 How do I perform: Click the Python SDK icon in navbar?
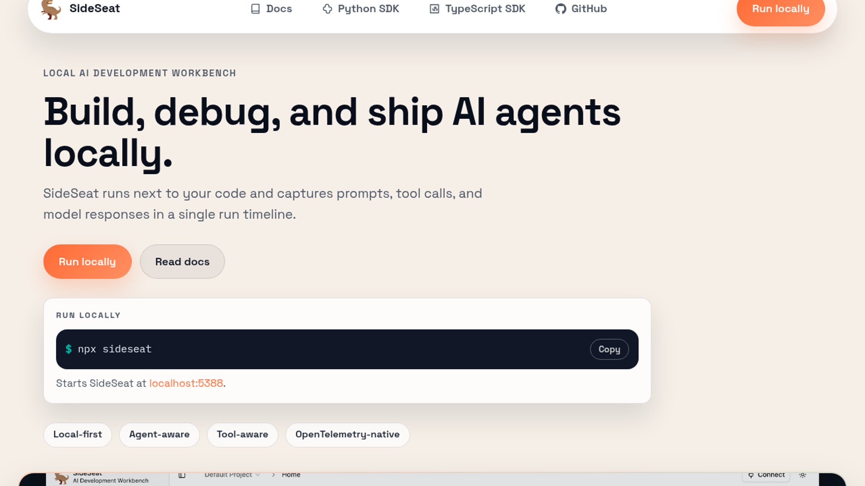(328, 9)
